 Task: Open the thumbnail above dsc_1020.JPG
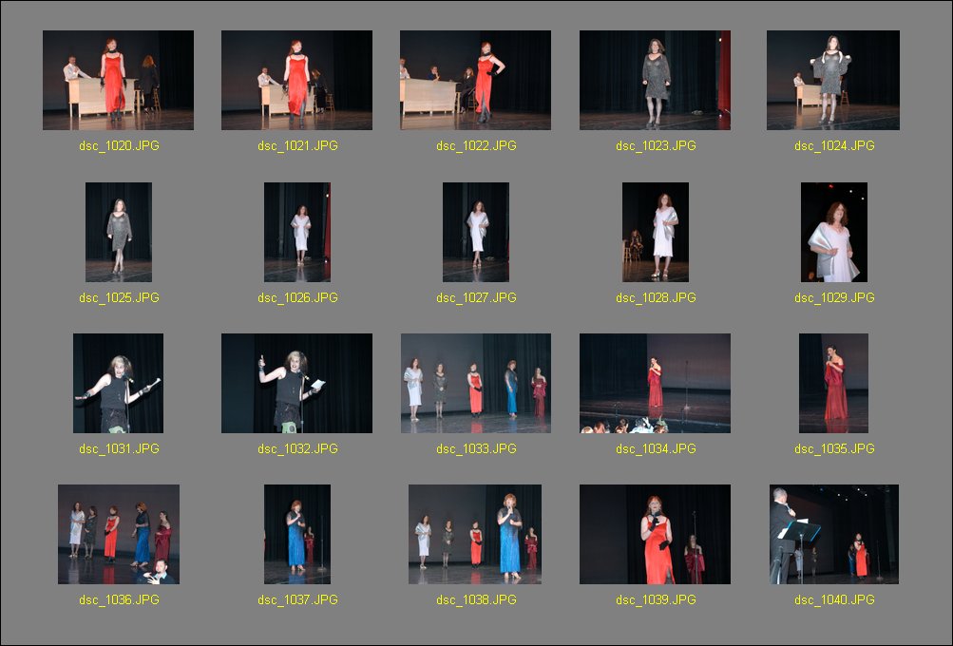pyautogui.click(x=119, y=80)
